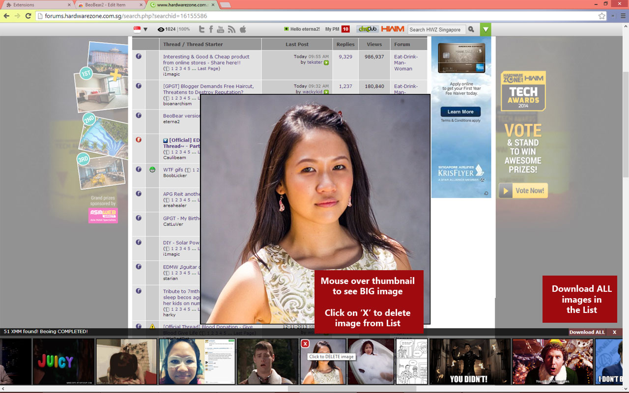Image resolution: width=629 pixels, height=393 pixels.
Task: Open the GPGT Blogger Demands Free Haircut thread
Action: pos(208,89)
